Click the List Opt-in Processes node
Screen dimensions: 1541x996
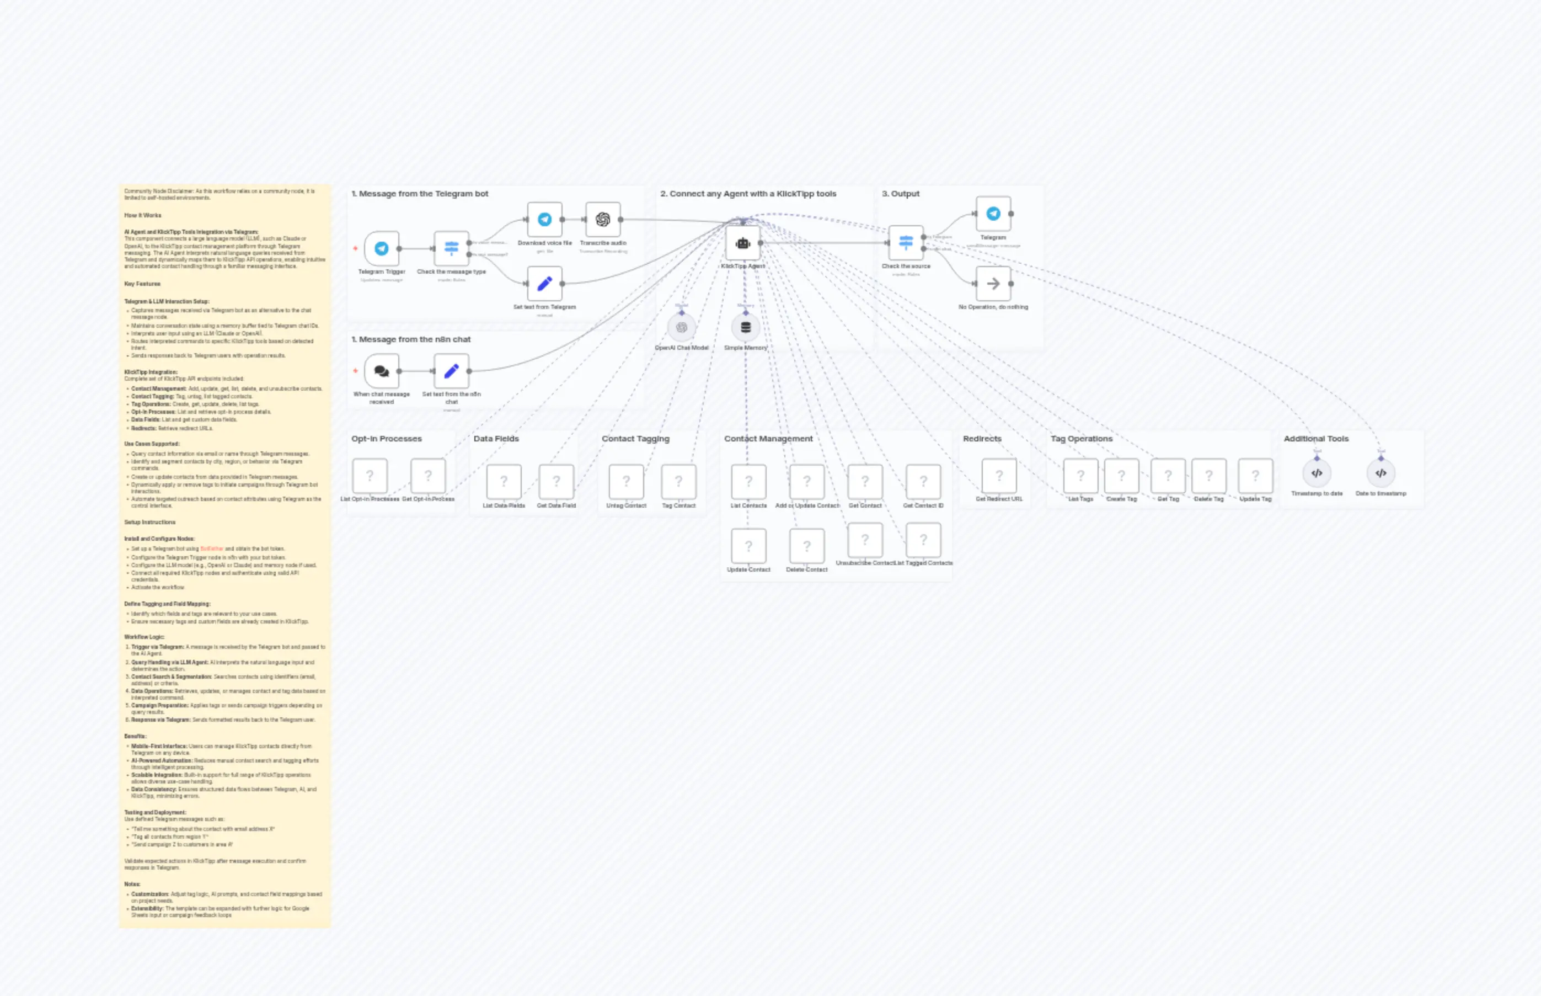[370, 476]
